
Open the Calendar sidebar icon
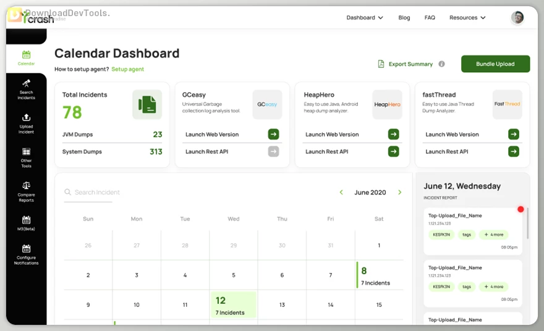click(x=27, y=58)
